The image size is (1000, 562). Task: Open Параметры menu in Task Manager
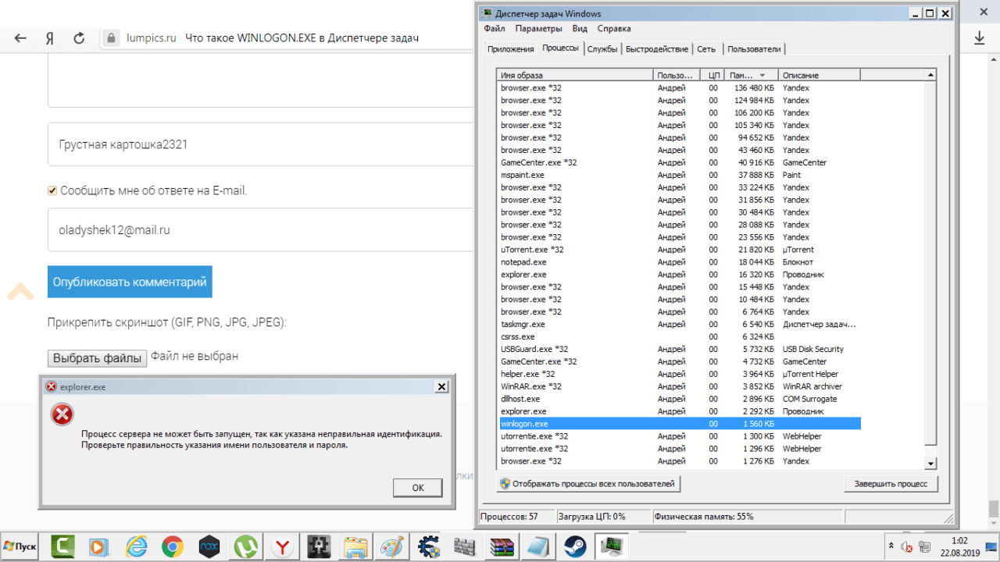pos(538,29)
